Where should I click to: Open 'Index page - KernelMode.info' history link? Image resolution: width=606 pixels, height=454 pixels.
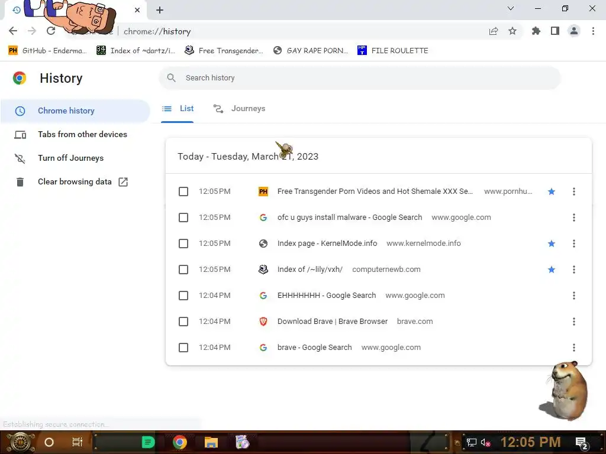[x=327, y=244]
